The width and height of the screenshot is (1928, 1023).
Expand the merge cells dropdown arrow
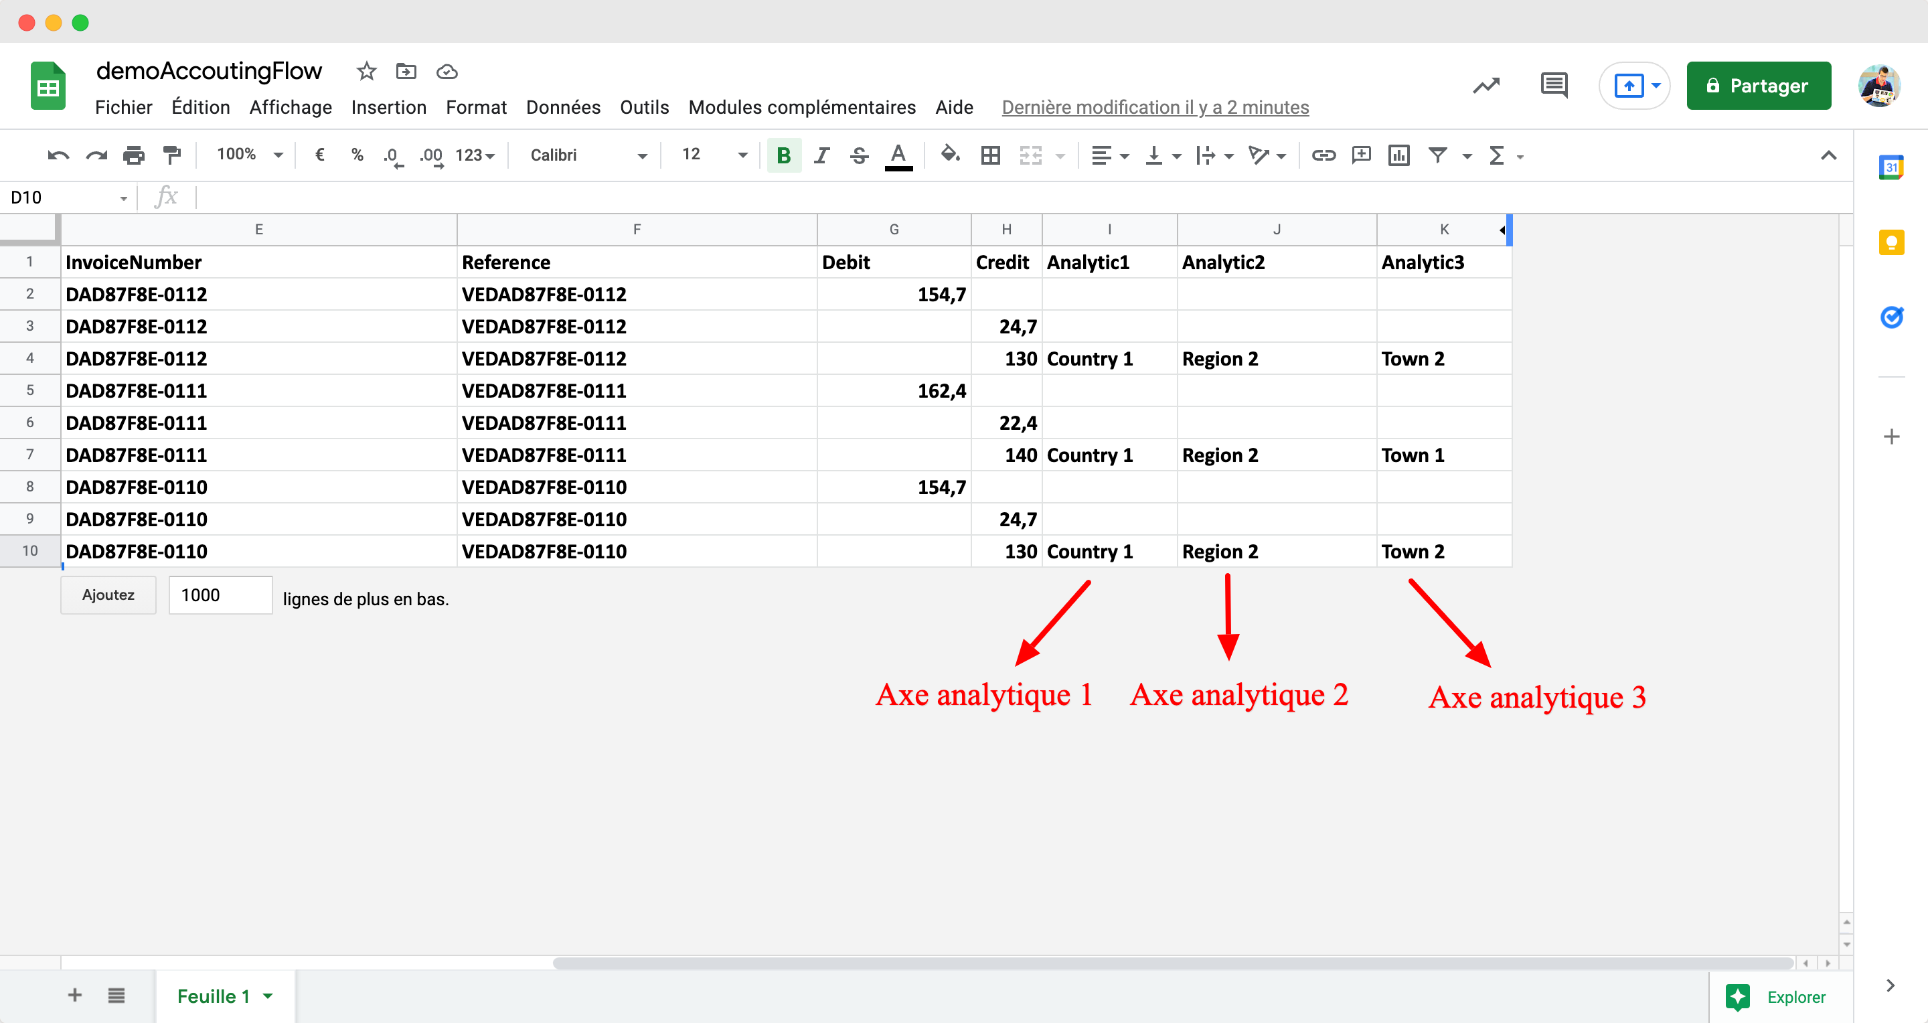1060,157
